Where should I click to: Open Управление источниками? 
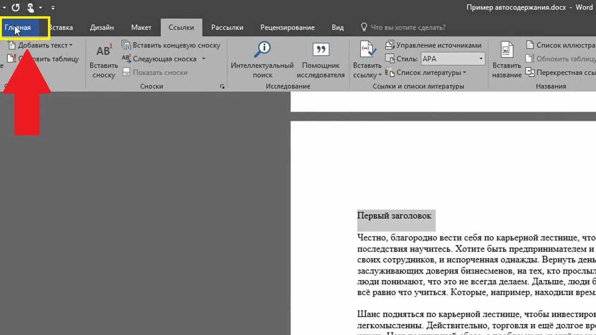(x=433, y=45)
